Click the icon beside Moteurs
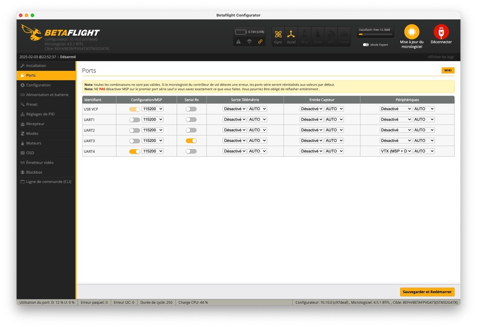This screenshot has width=477, height=327. (x=23, y=143)
